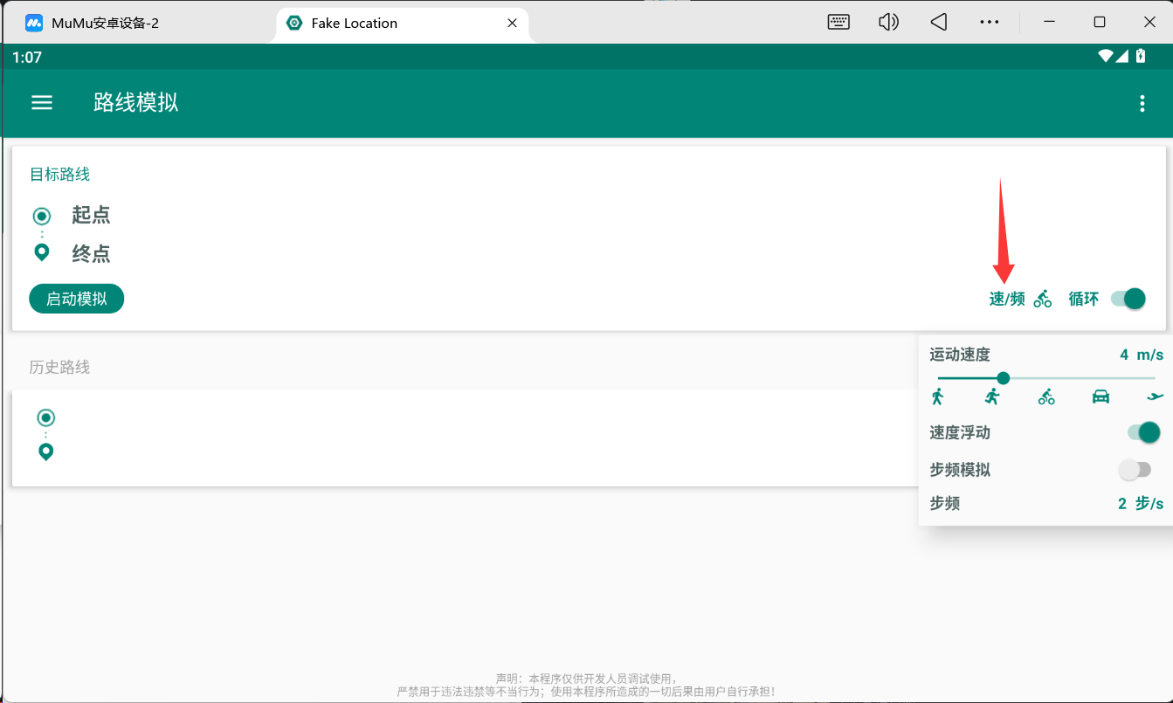Adjust the 运动速度 slider handle

pyautogui.click(x=1004, y=378)
